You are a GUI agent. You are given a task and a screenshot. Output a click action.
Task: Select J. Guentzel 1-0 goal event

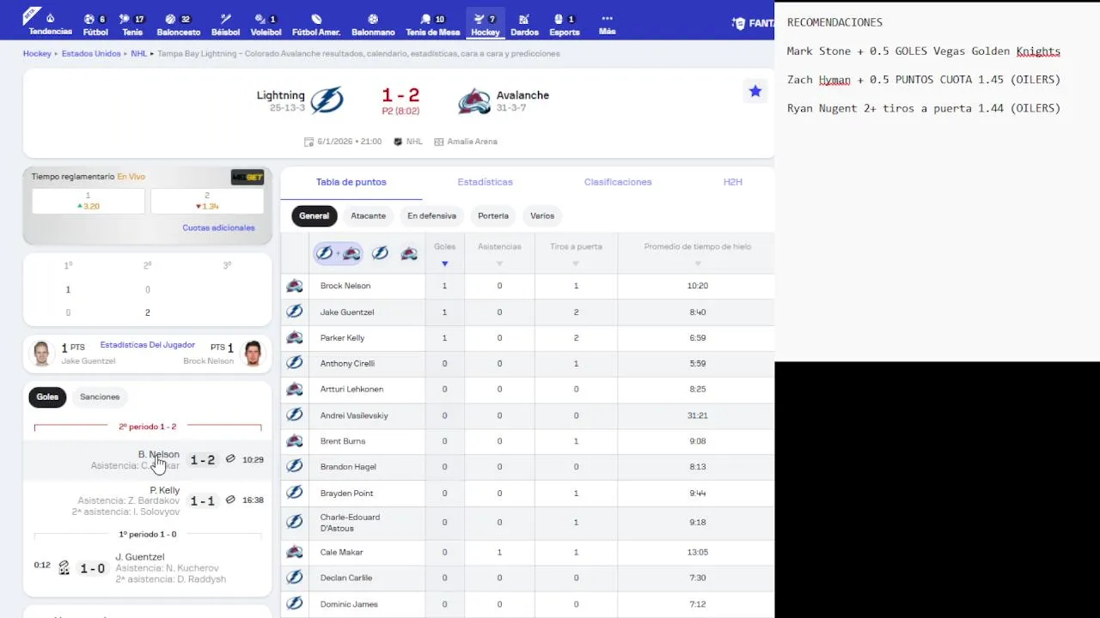(147, 567)
